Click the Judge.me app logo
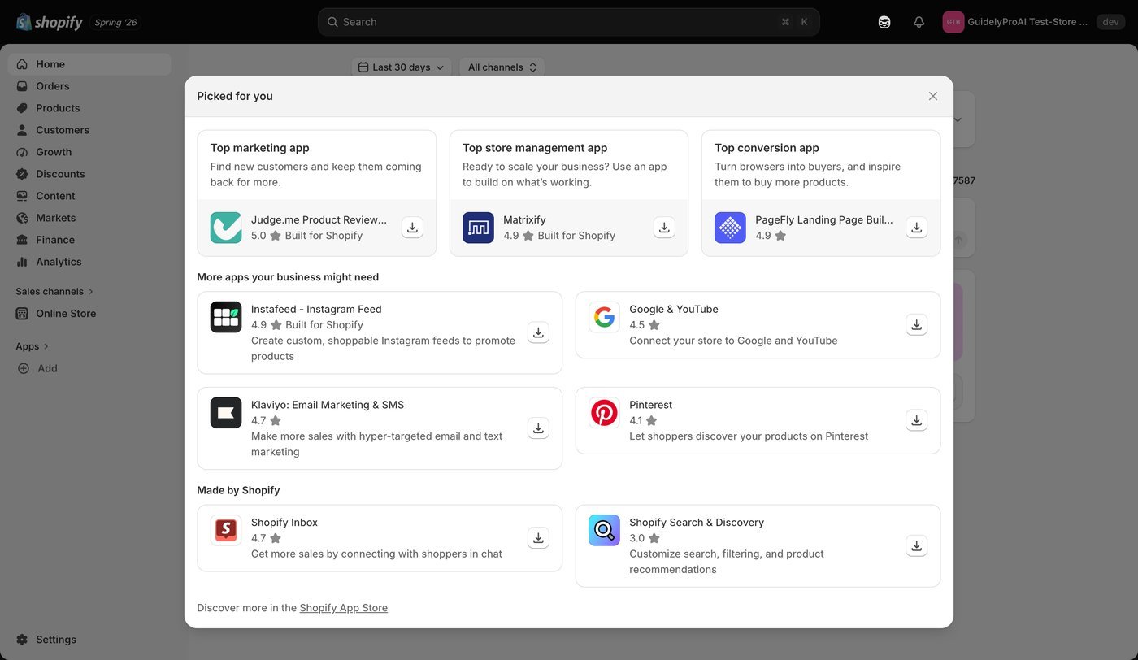 pos(226,228)
